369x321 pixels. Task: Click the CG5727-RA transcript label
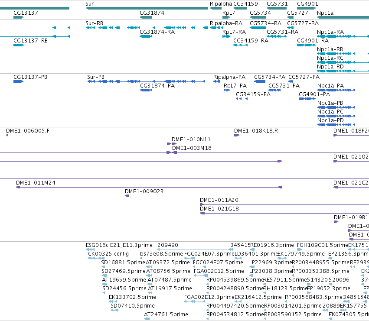tap(303, 23)
